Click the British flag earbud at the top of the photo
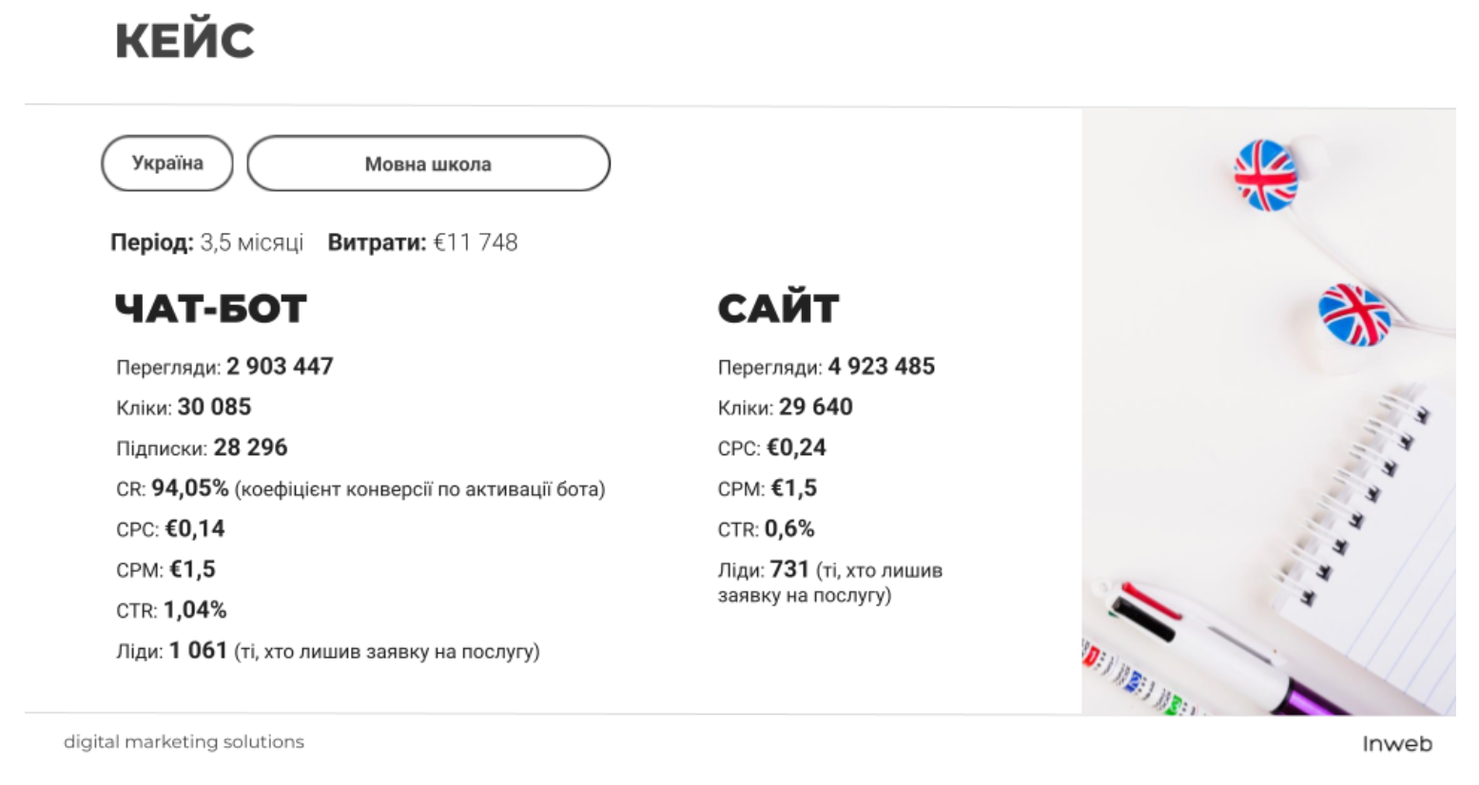 tap(1265, 175)
